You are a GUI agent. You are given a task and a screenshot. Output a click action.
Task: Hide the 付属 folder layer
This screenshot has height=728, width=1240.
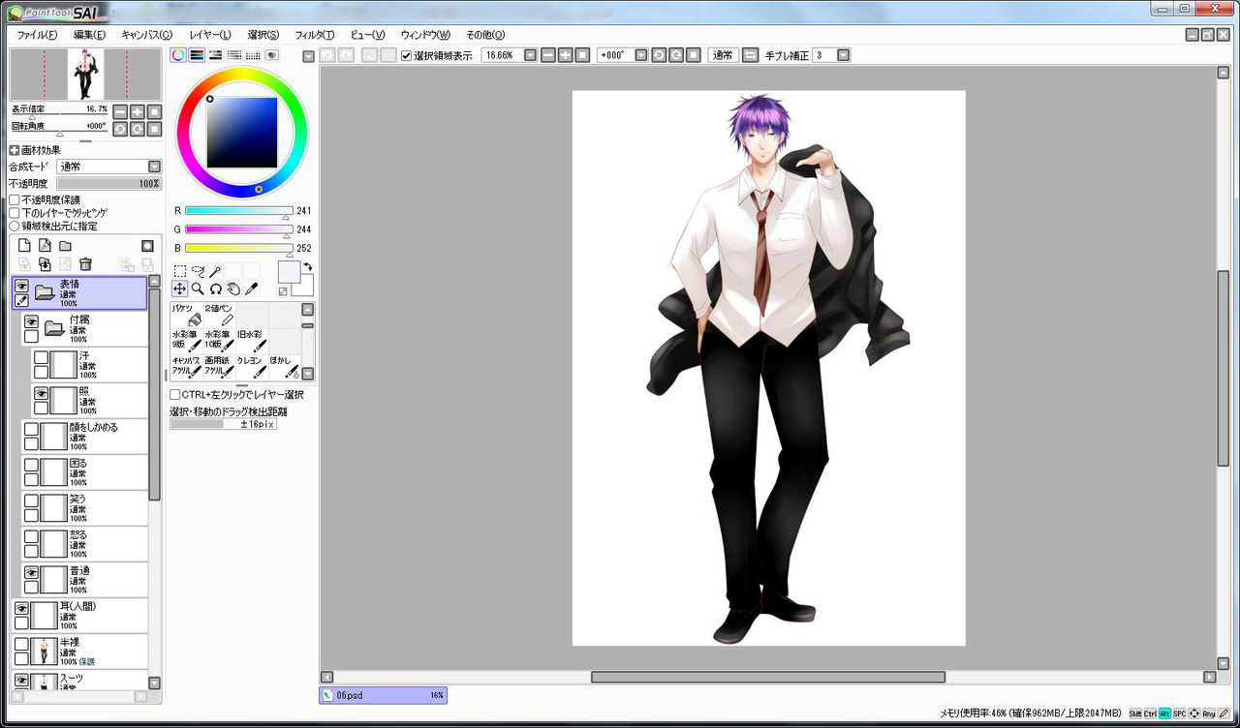[x=31, y=321]
